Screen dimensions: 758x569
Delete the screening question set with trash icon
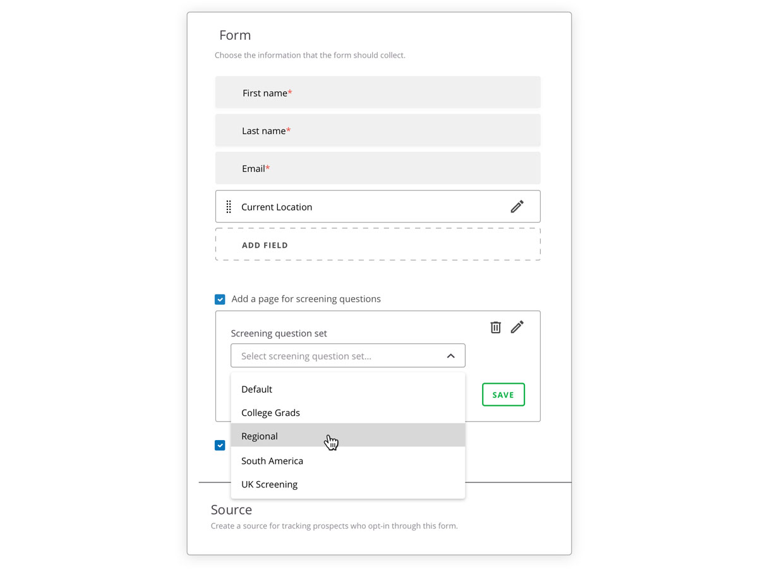(496, 327)
